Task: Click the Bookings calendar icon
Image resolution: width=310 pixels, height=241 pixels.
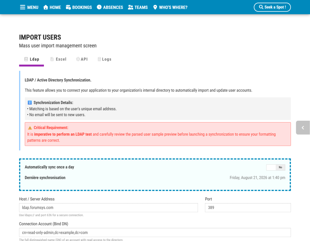Action: [68, 7]
